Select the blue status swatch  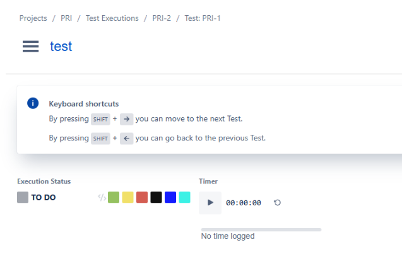tap(170, 197)
